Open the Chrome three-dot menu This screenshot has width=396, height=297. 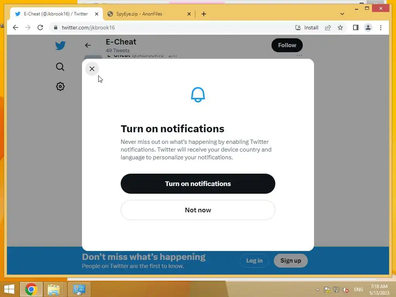[x=381, y=27]
